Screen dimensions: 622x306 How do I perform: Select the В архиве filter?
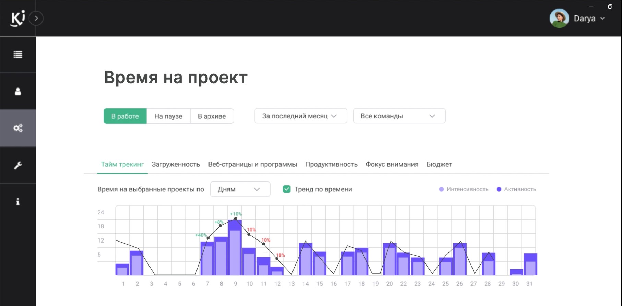212,116
